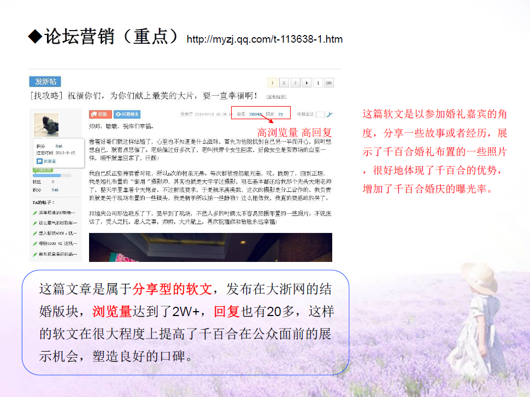Enable 只看楼主 view mode
Screen dimensions: 530x397
126,114
